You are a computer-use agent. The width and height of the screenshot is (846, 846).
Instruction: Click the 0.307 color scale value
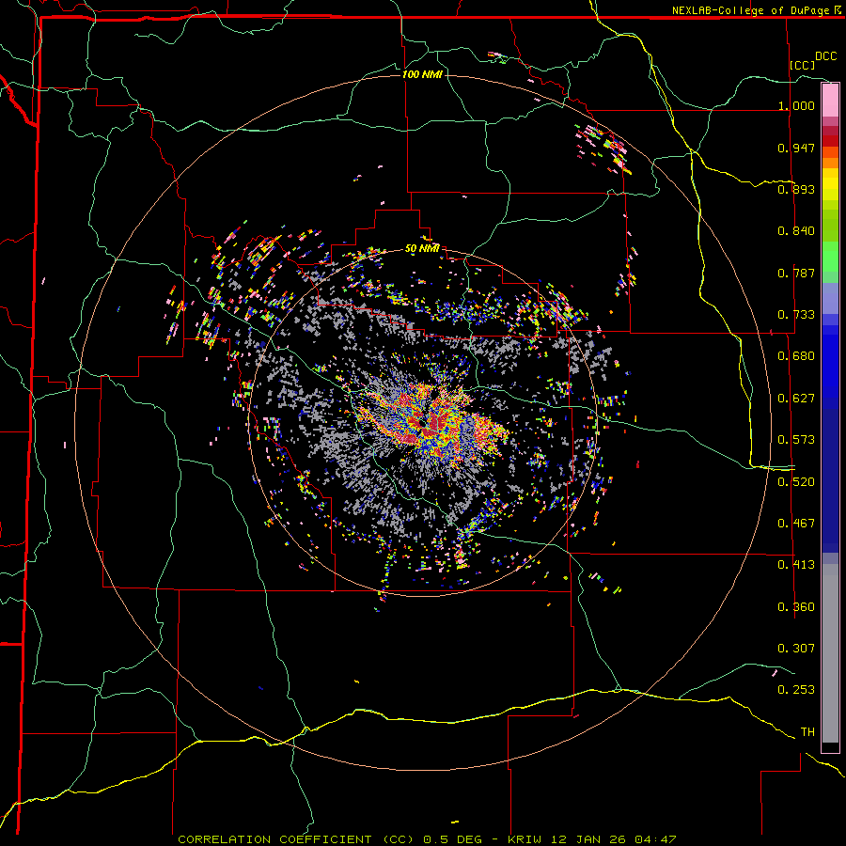[796, 649]
